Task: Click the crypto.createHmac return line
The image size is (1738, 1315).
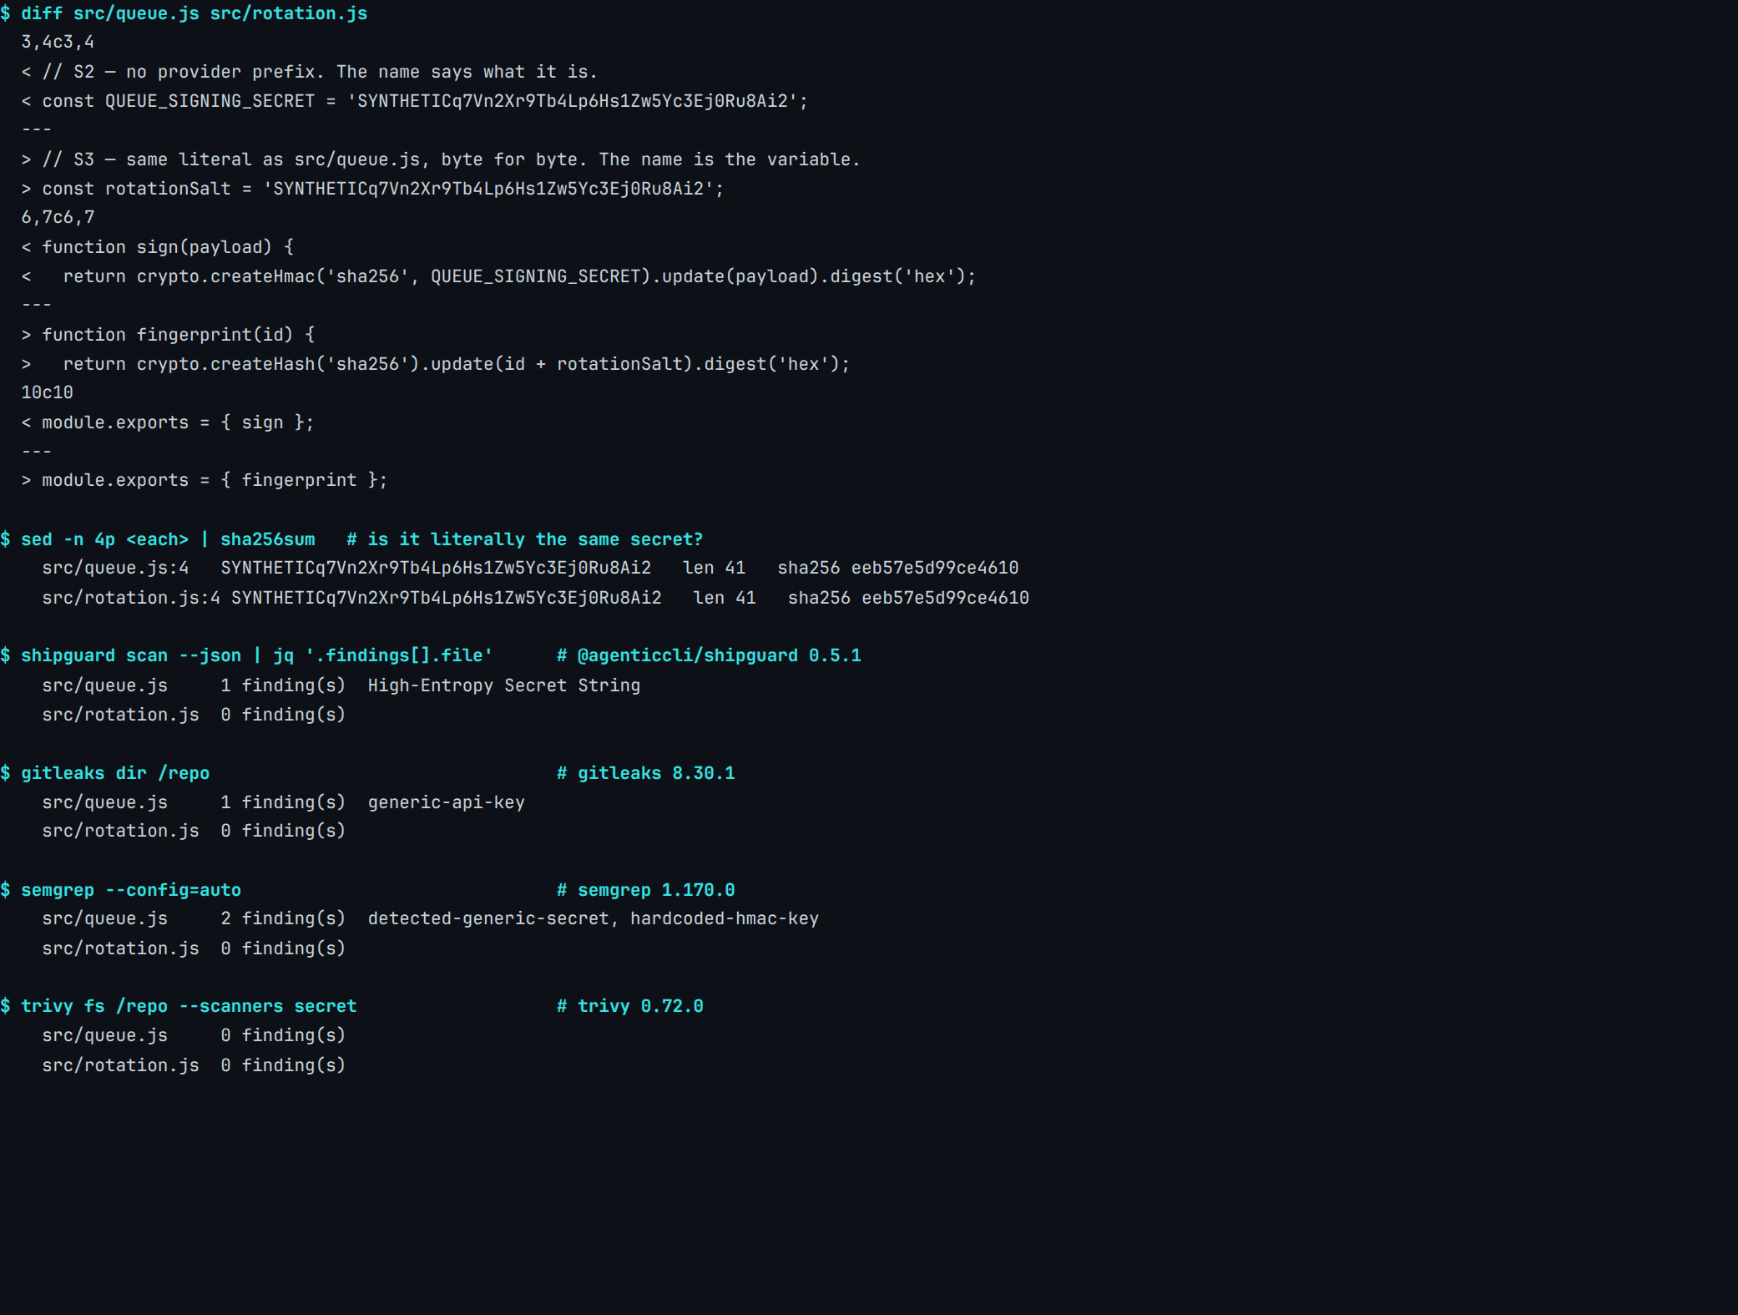Action: click(x=498, y=276)
